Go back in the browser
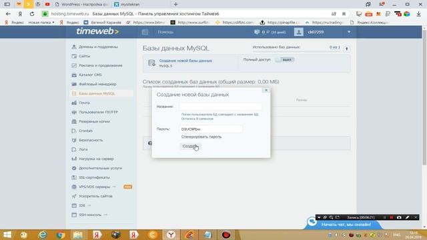This screenshot has width=427, height=240. [8, 14]
